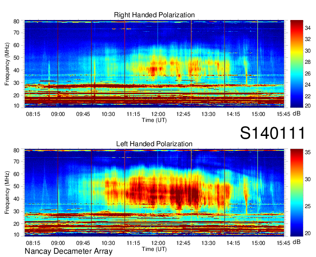Image resolution: width=316 pixels, height=257 pixels.
Task: Click "08:15" time tick under Right Handed plot
Action: click(33, 114)
